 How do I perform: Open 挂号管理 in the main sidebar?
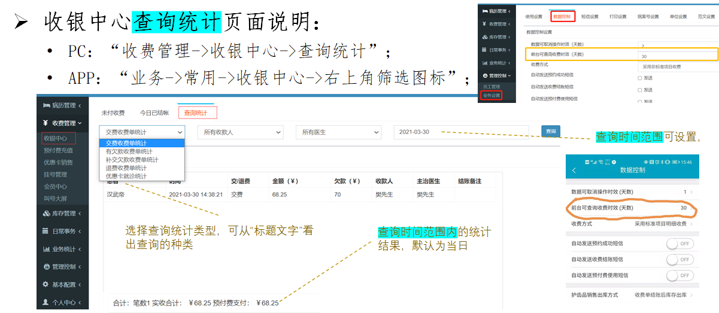click(55, 175)
